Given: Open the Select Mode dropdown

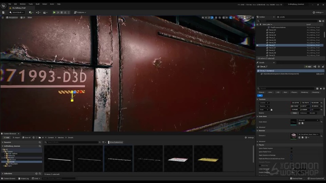Looking at the screenshot, I should point(16,12).
